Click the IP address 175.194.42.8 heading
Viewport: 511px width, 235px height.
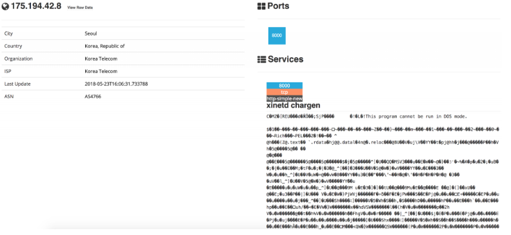36,6
